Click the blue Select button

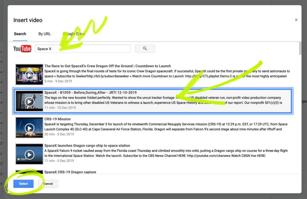(x=23, y=183)
